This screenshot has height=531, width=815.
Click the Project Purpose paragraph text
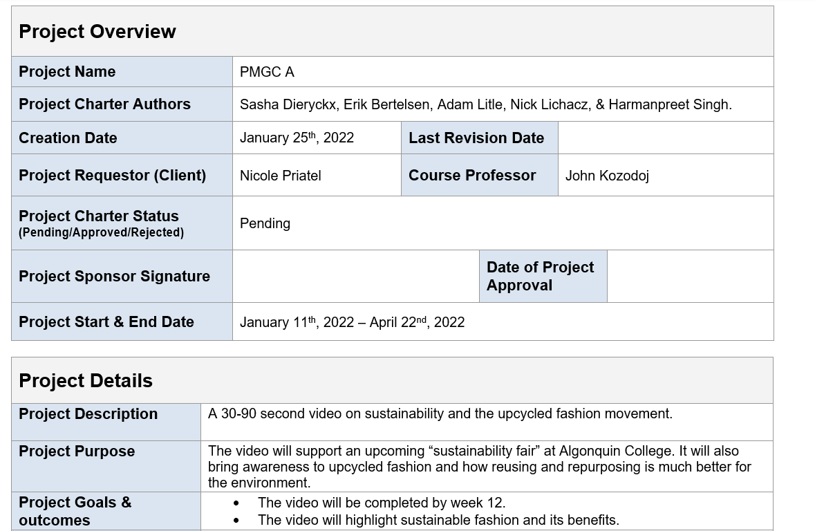coord(479,467)
